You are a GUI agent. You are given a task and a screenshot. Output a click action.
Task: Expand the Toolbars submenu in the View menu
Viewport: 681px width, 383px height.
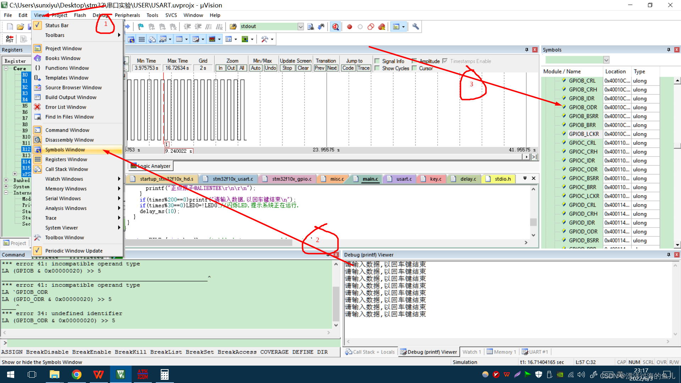click(x=77, y=35)
